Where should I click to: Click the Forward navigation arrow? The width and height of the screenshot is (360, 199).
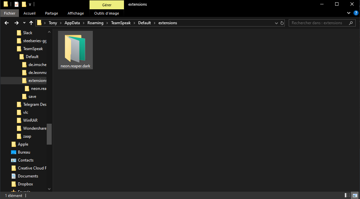16,23
